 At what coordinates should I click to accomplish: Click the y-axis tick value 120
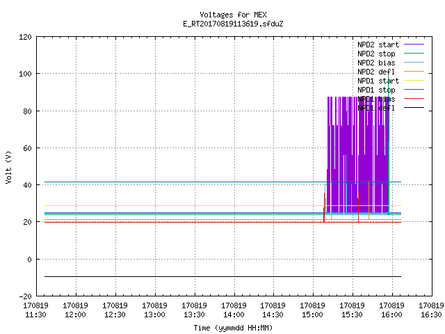(x=25, y=37)
